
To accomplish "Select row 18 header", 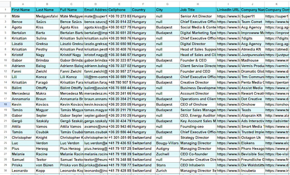I will tap(6, 105).
